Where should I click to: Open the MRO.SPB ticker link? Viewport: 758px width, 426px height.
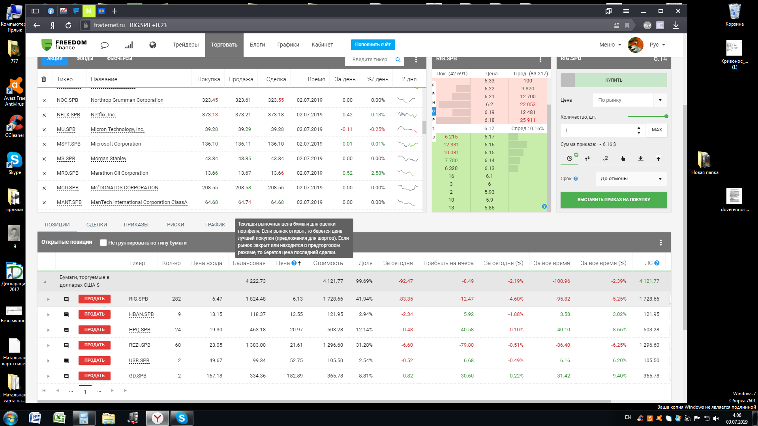point(68,174)
